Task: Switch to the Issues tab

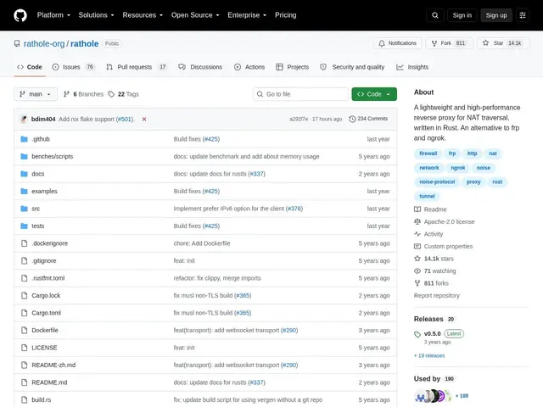Action: [x=73, y=67]
